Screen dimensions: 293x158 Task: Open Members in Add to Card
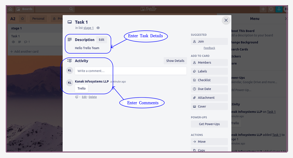209,63
